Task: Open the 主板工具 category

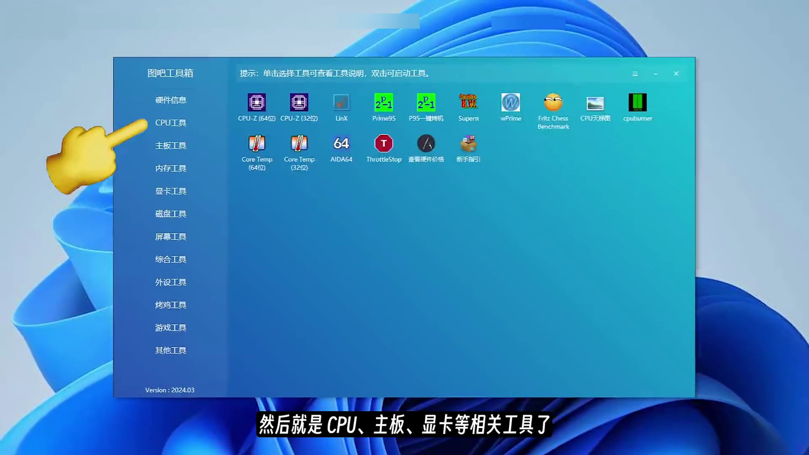Action: coord(171,145)
